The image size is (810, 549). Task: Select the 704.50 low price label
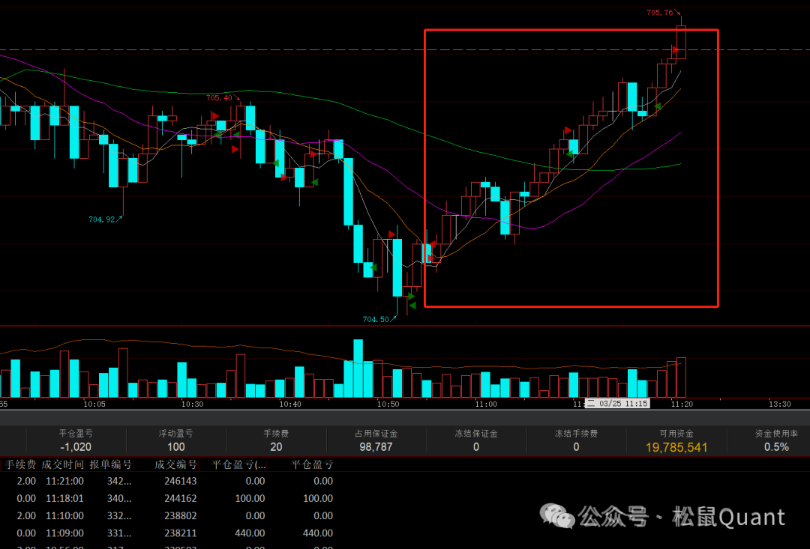[x=376, y=319]
